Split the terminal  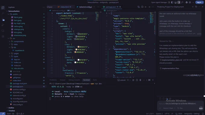[137, 80]
